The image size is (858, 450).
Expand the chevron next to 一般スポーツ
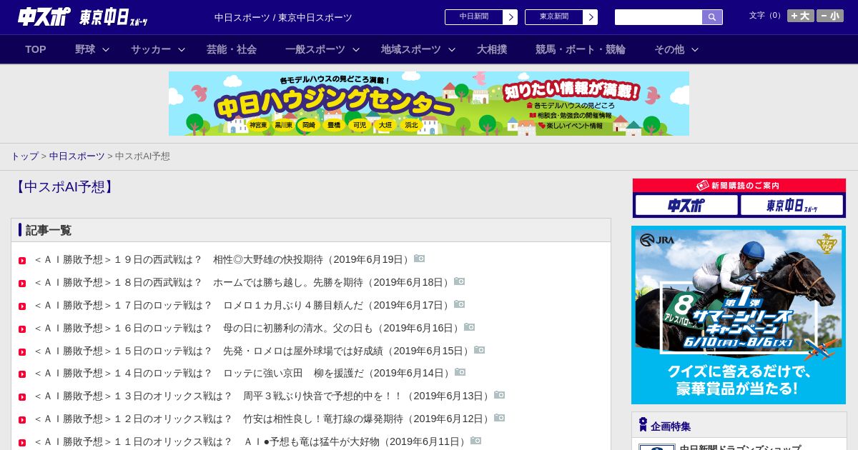point(356,49)
